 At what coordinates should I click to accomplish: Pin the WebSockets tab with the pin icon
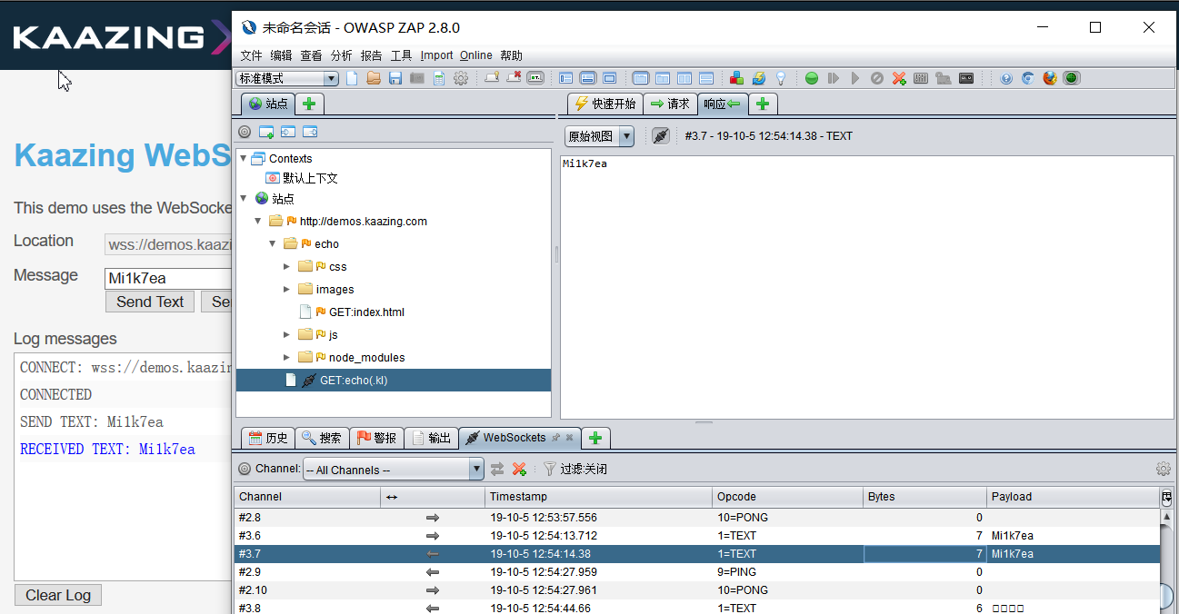pos(555,438)
